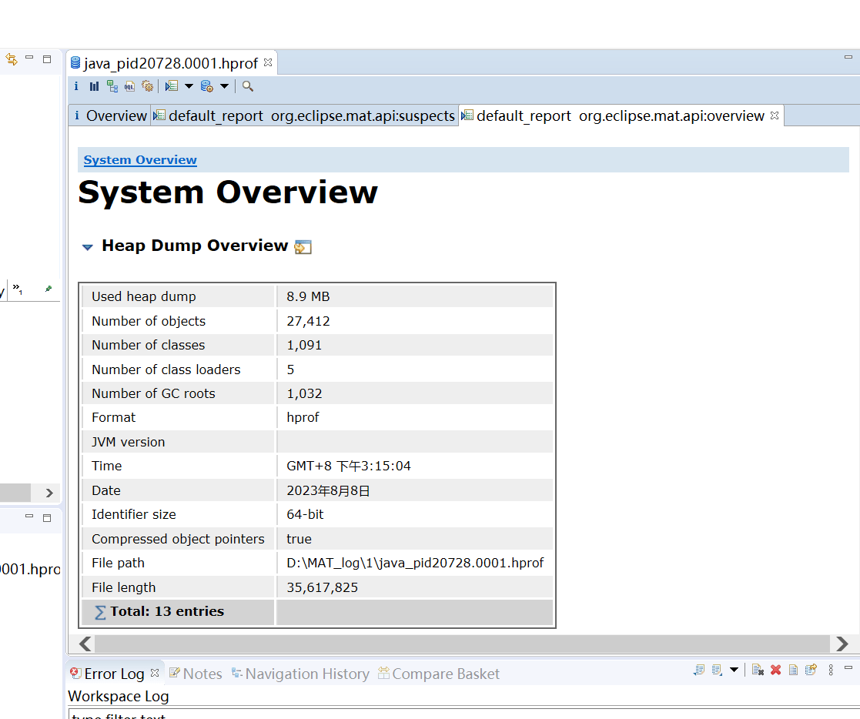Open thread overview gears icon
Image resolution: width=860 pixels, height=719 pixels.
[x=148, y=86]
